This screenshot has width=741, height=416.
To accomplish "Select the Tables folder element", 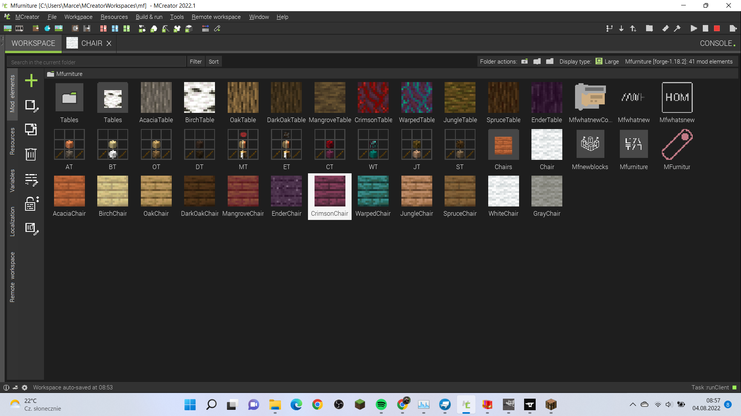I will coord(69,103).
